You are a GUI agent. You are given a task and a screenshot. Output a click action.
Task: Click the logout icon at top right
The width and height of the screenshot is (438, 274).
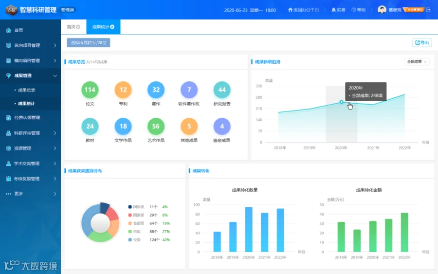(x=428, y=10)
